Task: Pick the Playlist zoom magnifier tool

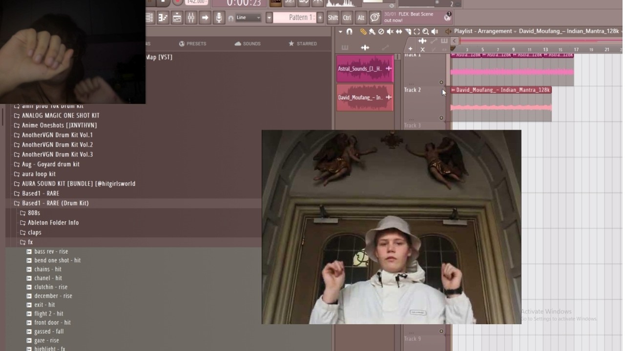Action: point(425,32)
